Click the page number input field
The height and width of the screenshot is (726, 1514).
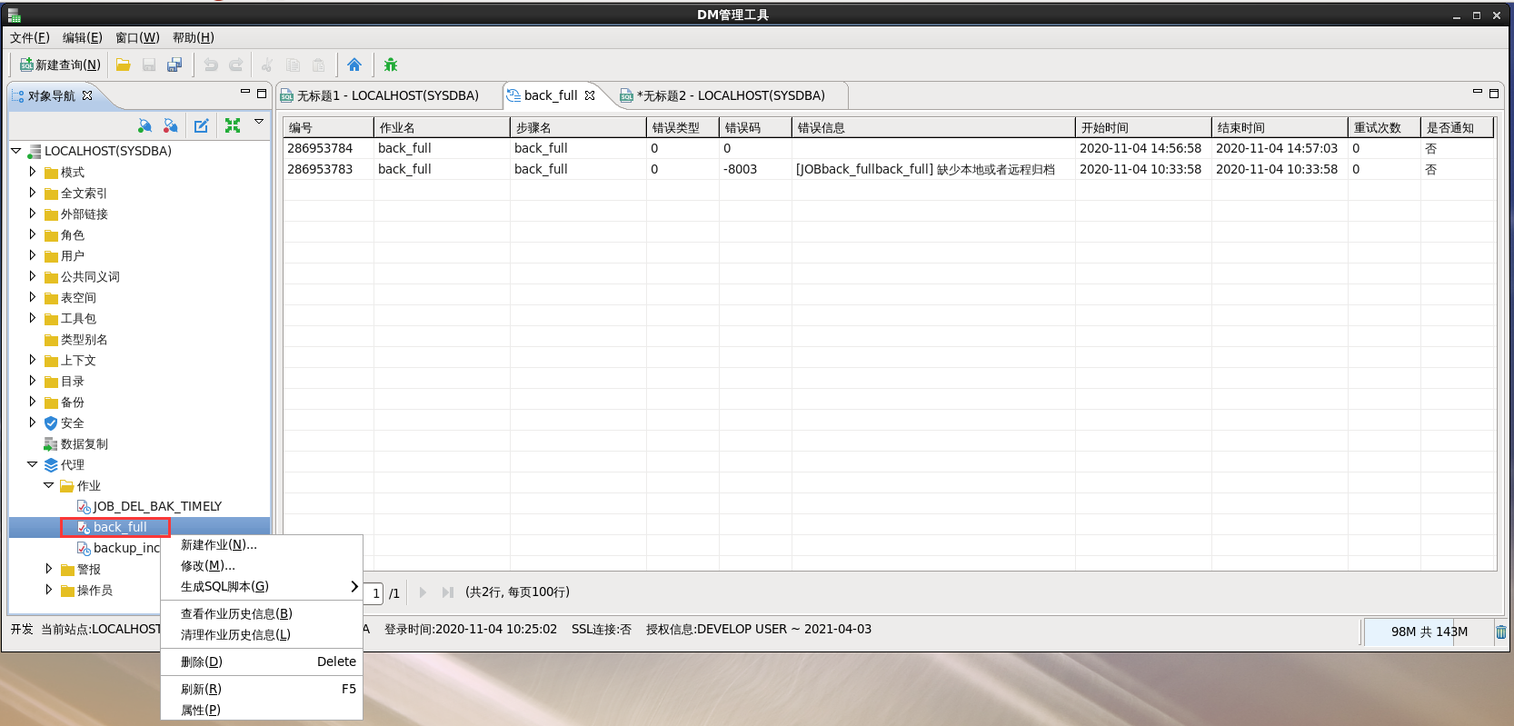click(x=374, y=592)
